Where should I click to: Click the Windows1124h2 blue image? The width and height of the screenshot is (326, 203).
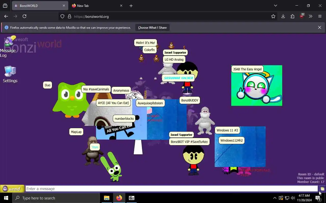[x=240, y=147]
